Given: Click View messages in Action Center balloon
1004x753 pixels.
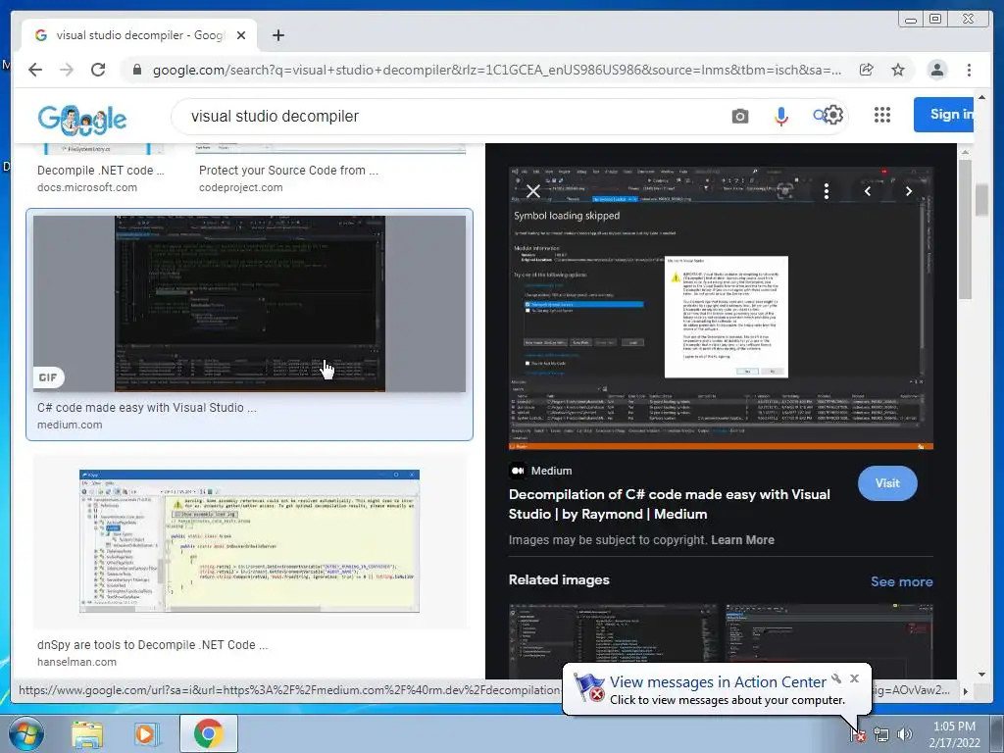Looking at the screenshot, I should point(718,682).
